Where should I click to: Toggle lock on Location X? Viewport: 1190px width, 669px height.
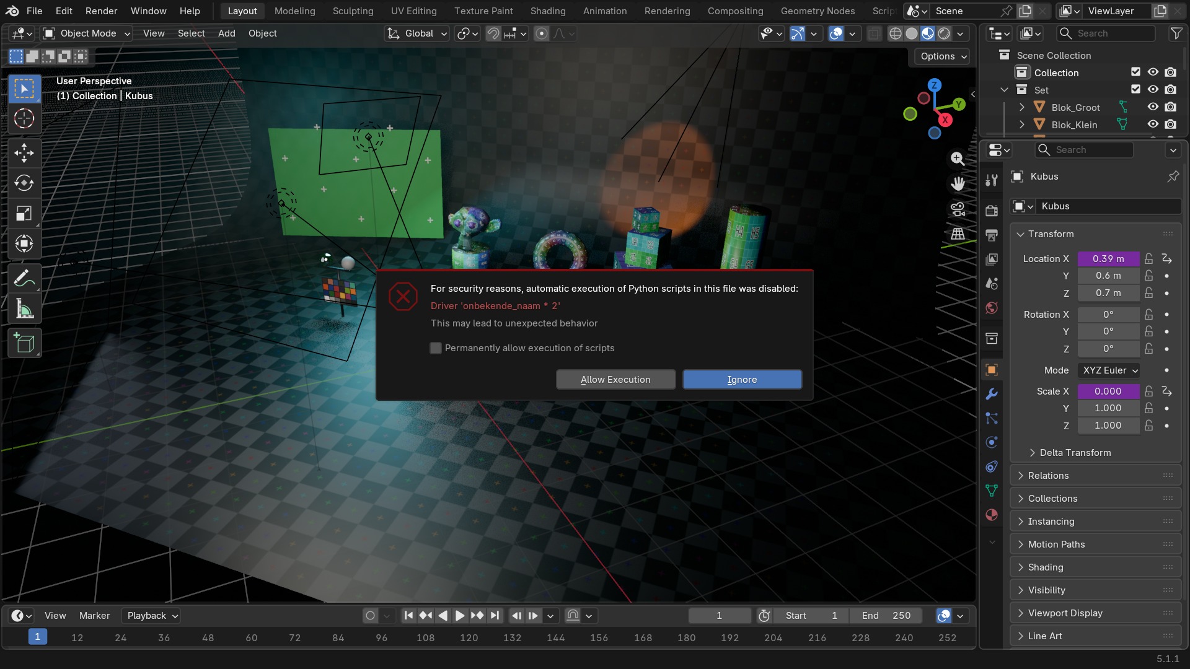pos(1149,259)
